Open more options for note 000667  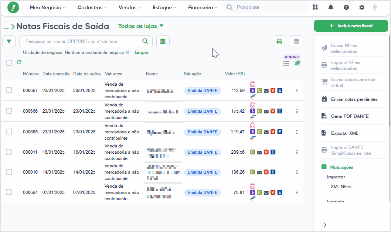297,91
